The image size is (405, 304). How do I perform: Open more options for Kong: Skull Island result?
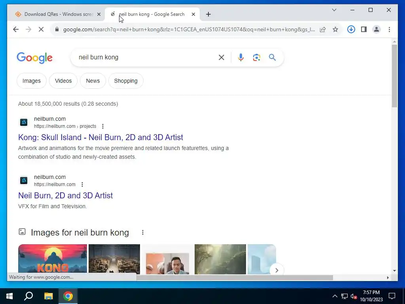103,126
